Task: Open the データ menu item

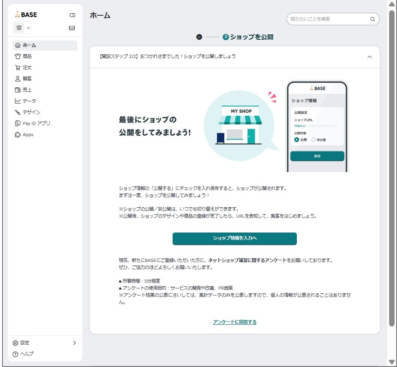Action: tap(29, 101)
